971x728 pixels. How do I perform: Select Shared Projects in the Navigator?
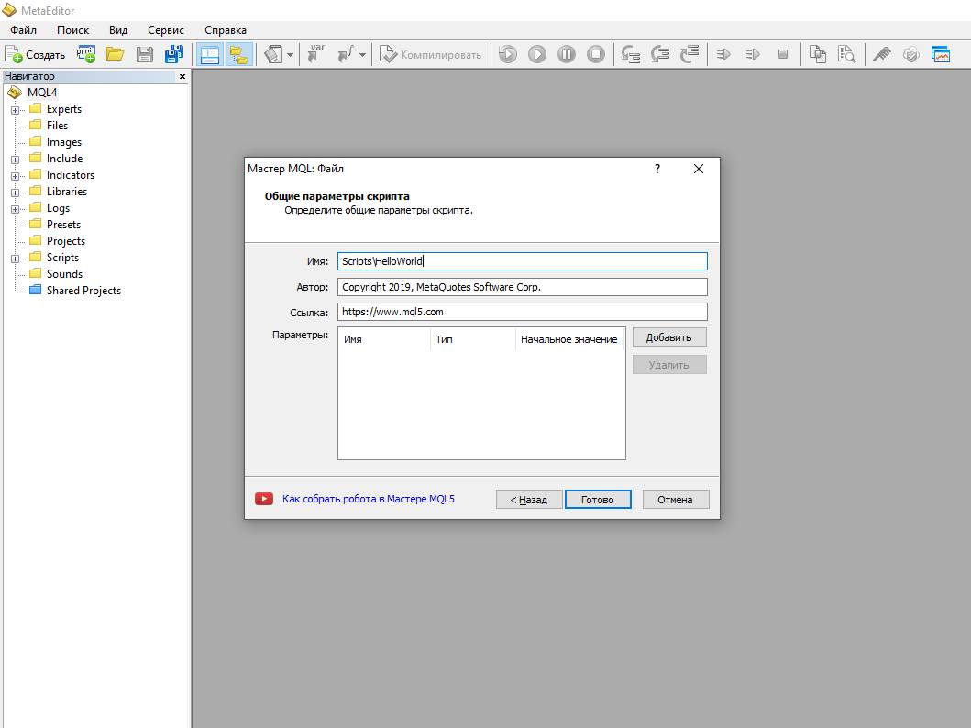[83, 291]
